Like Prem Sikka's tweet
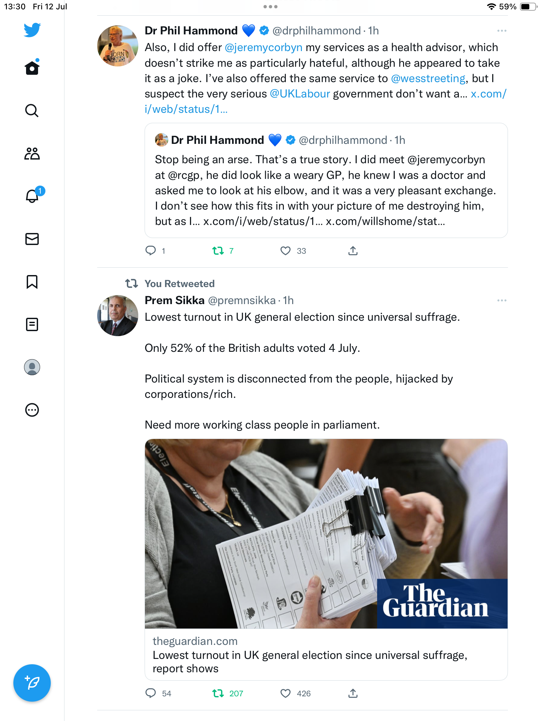 point(286,694)
